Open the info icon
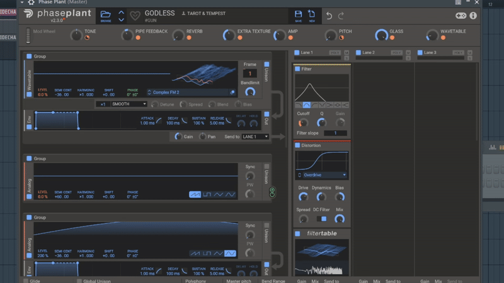 click(473, 15)
